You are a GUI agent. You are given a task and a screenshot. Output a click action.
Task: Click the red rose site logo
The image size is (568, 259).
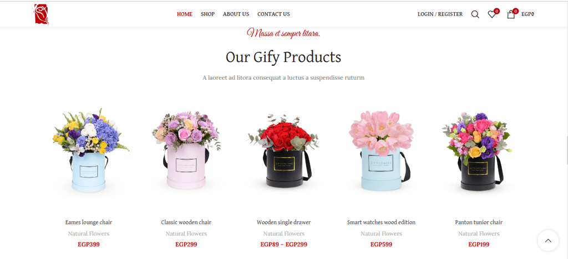click(41, 14)
